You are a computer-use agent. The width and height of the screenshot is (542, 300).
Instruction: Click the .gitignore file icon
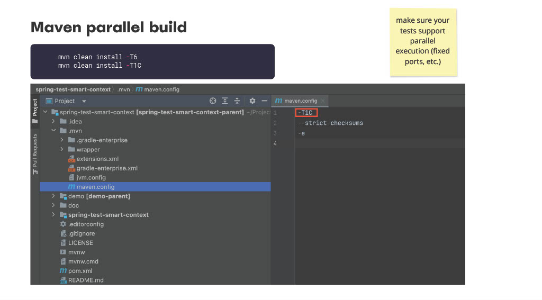tap(64, 233)
